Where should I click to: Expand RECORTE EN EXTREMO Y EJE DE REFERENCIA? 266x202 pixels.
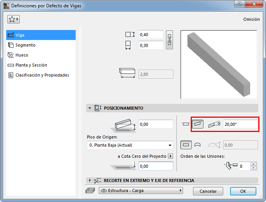90,180
